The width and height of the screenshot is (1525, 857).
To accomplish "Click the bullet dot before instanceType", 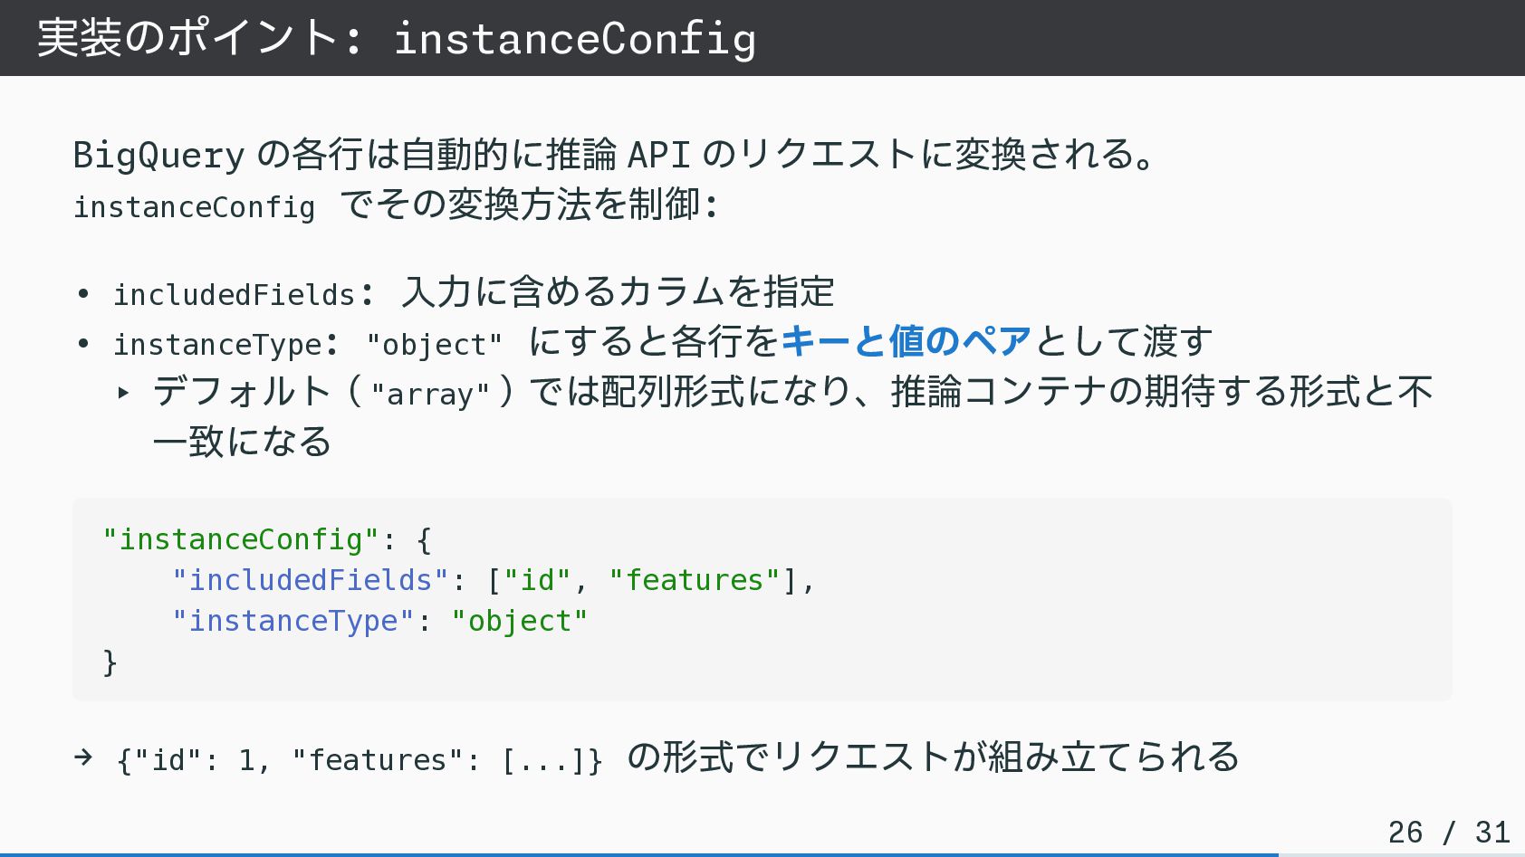I will [x=83, y=344].
